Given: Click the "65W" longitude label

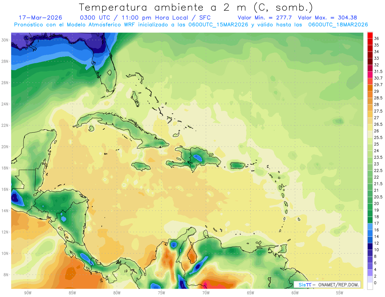Looking at the screenshot, I should point(251,293).
